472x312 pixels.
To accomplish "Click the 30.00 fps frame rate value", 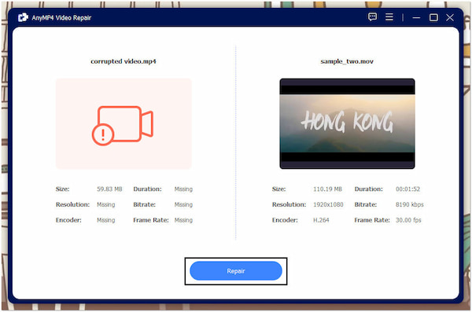I will [x=408, y=220].
